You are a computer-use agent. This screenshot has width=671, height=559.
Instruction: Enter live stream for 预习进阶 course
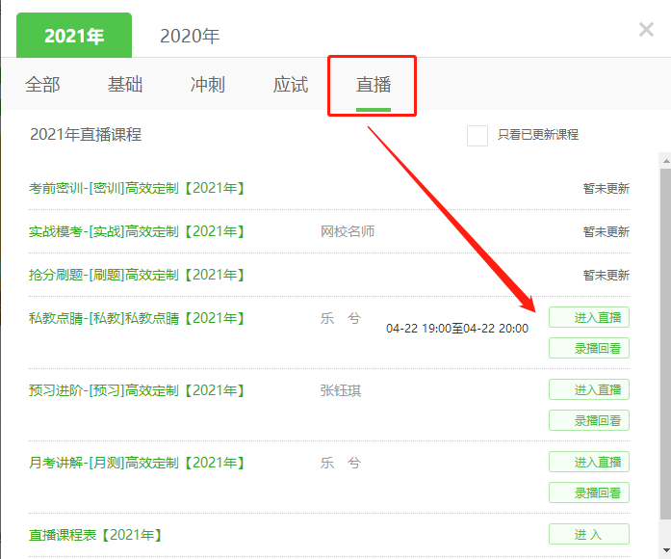(x=589, y=389)
